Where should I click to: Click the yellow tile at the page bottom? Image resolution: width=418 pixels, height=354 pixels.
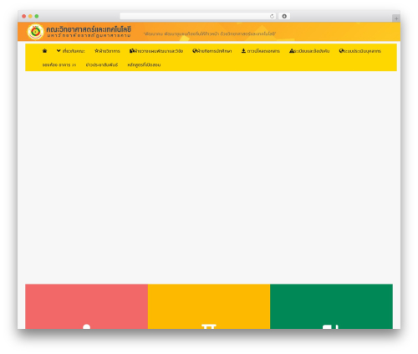209,306
